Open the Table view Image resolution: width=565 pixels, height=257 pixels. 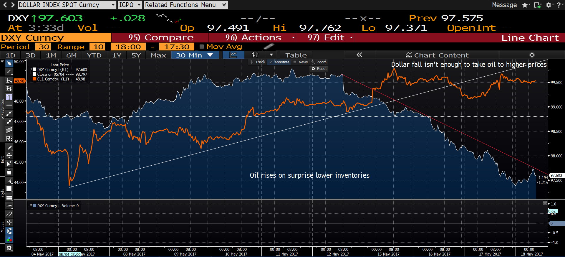click(296, 55)
